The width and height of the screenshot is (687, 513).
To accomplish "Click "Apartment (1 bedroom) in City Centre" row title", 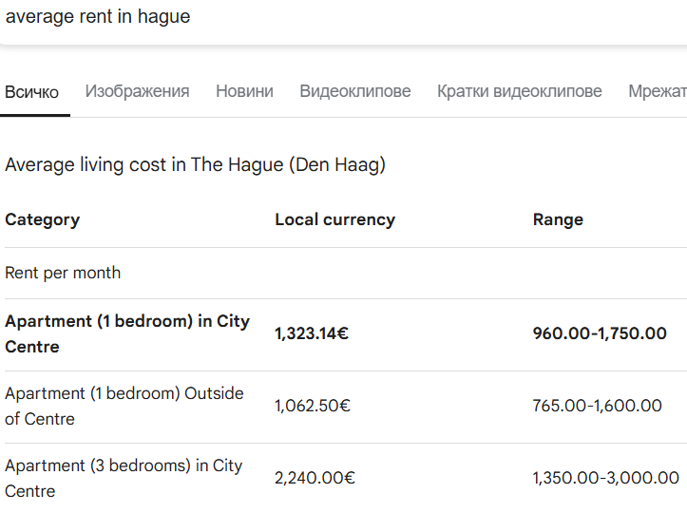I will (x=127, y=333).
